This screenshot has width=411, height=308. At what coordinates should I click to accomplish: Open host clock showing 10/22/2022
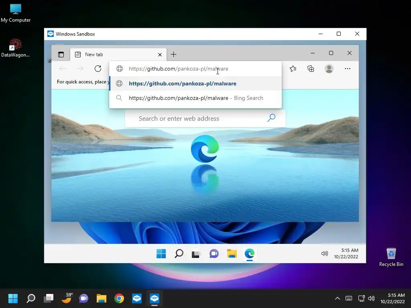pos(393,298)
